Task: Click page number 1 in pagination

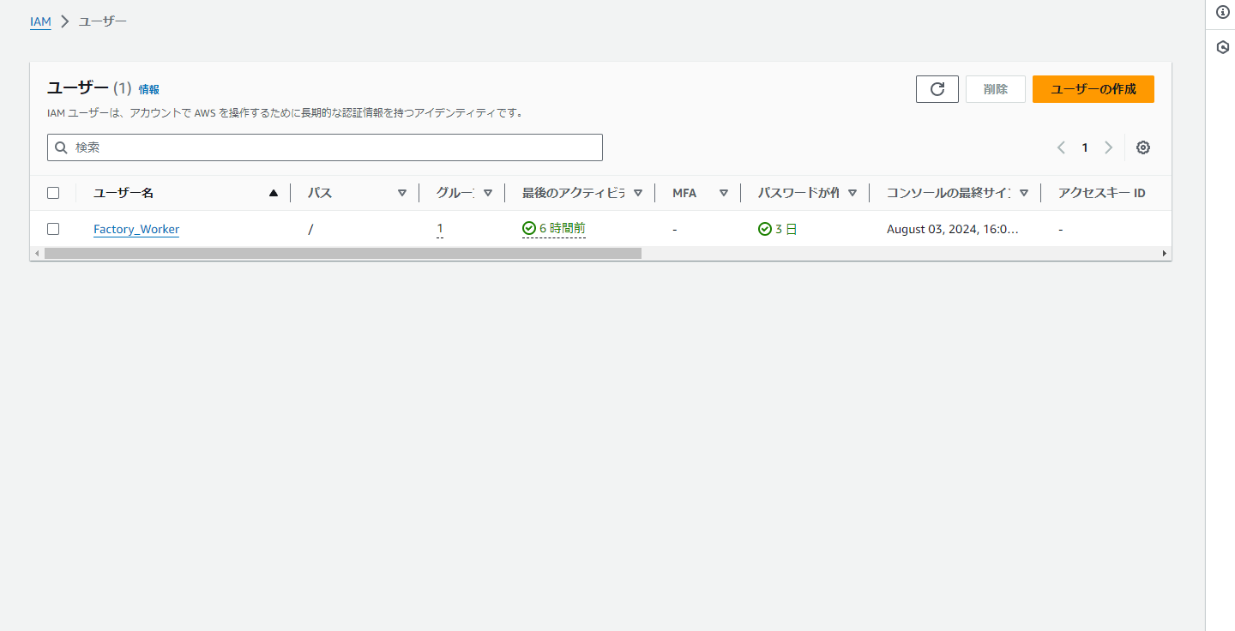Action: pyautogui.click(x=1085, y=147)
